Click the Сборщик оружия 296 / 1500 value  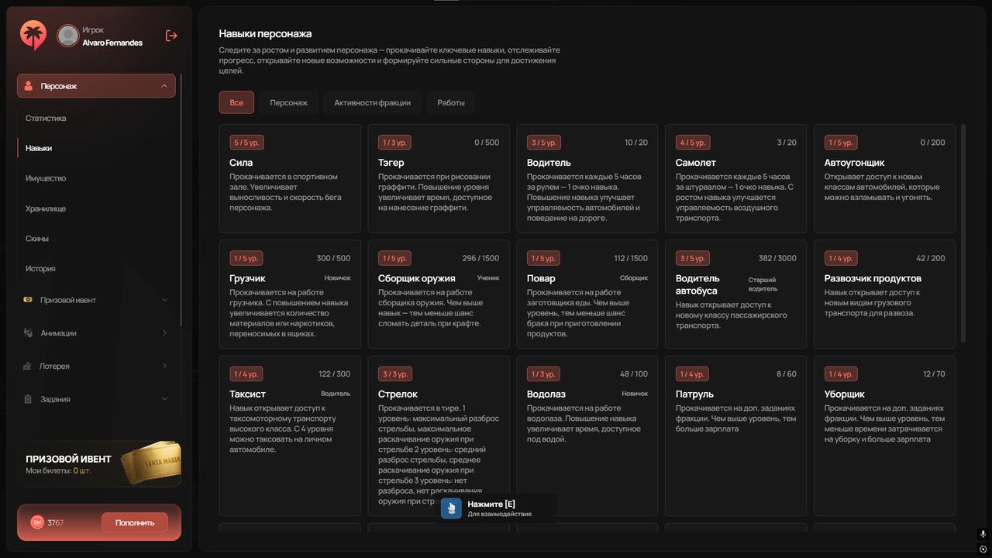[480, 258]
